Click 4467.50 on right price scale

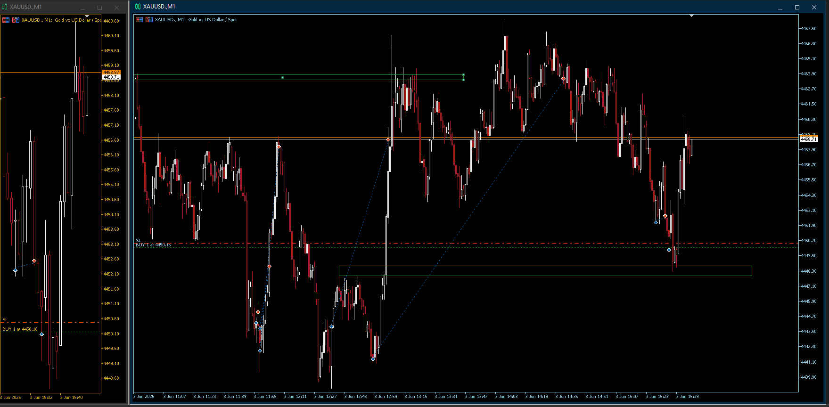(809, 29)
